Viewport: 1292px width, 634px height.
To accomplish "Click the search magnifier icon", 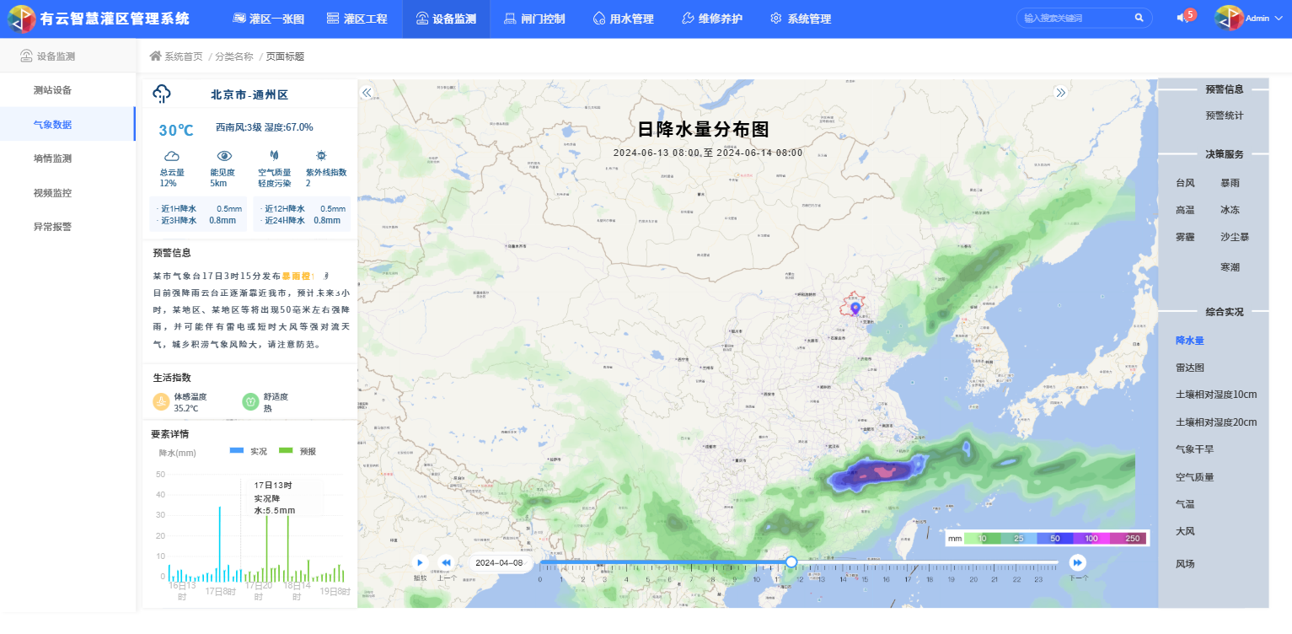I will [1139, 18].
